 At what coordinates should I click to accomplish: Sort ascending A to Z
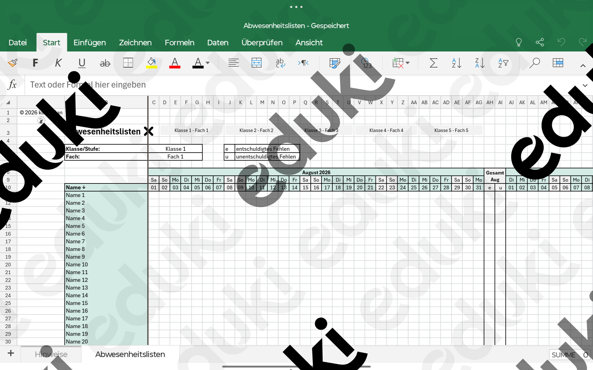(456, 63)
